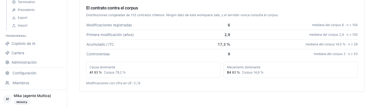Viewport: 377px width, 108px height.
Task: Open the Mecanismo dominante card
Action: 291,70
